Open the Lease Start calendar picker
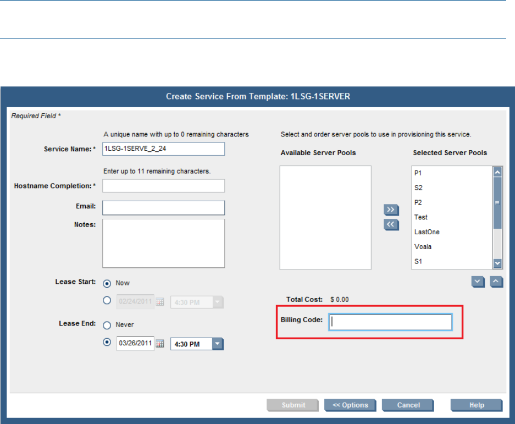This screenshot has height=424, width=515. click(160, 302)
